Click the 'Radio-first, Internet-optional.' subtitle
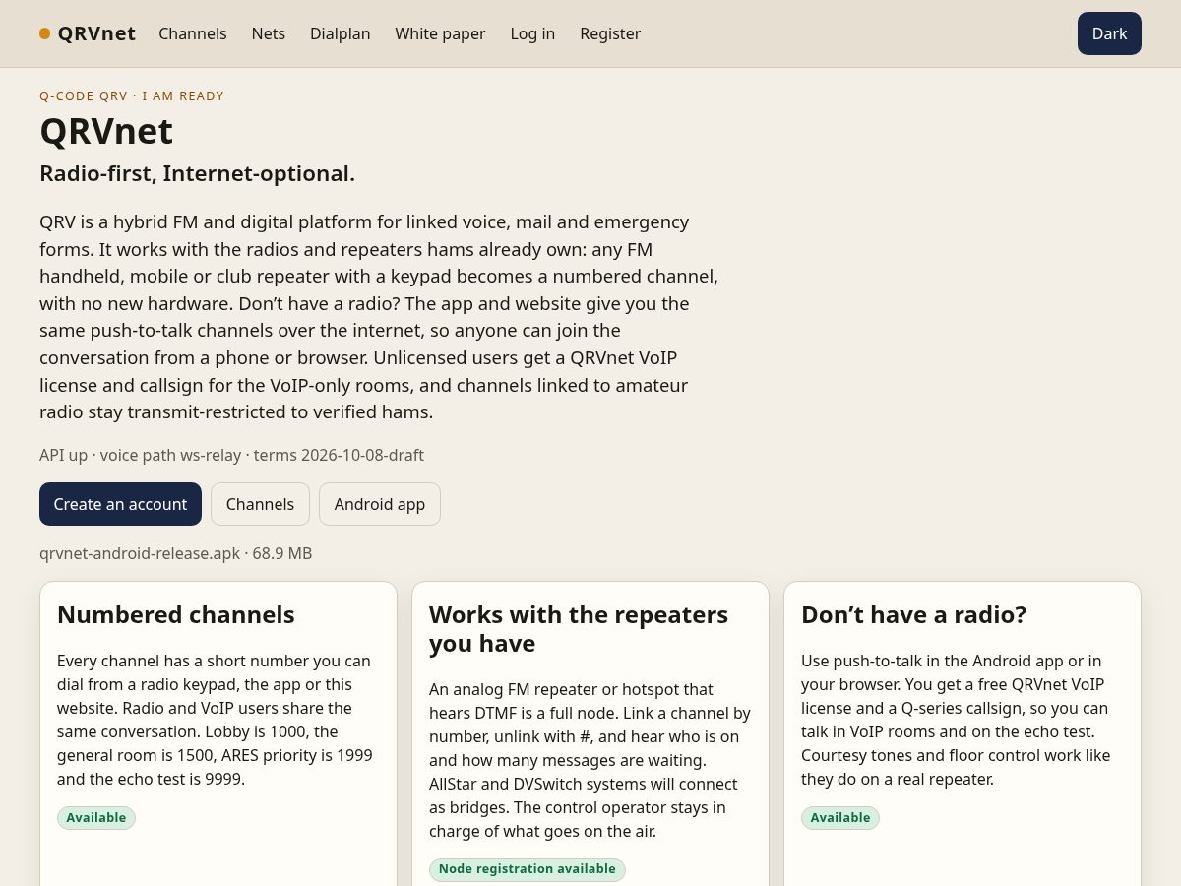 pyautogui.click(x=197, y=173)
